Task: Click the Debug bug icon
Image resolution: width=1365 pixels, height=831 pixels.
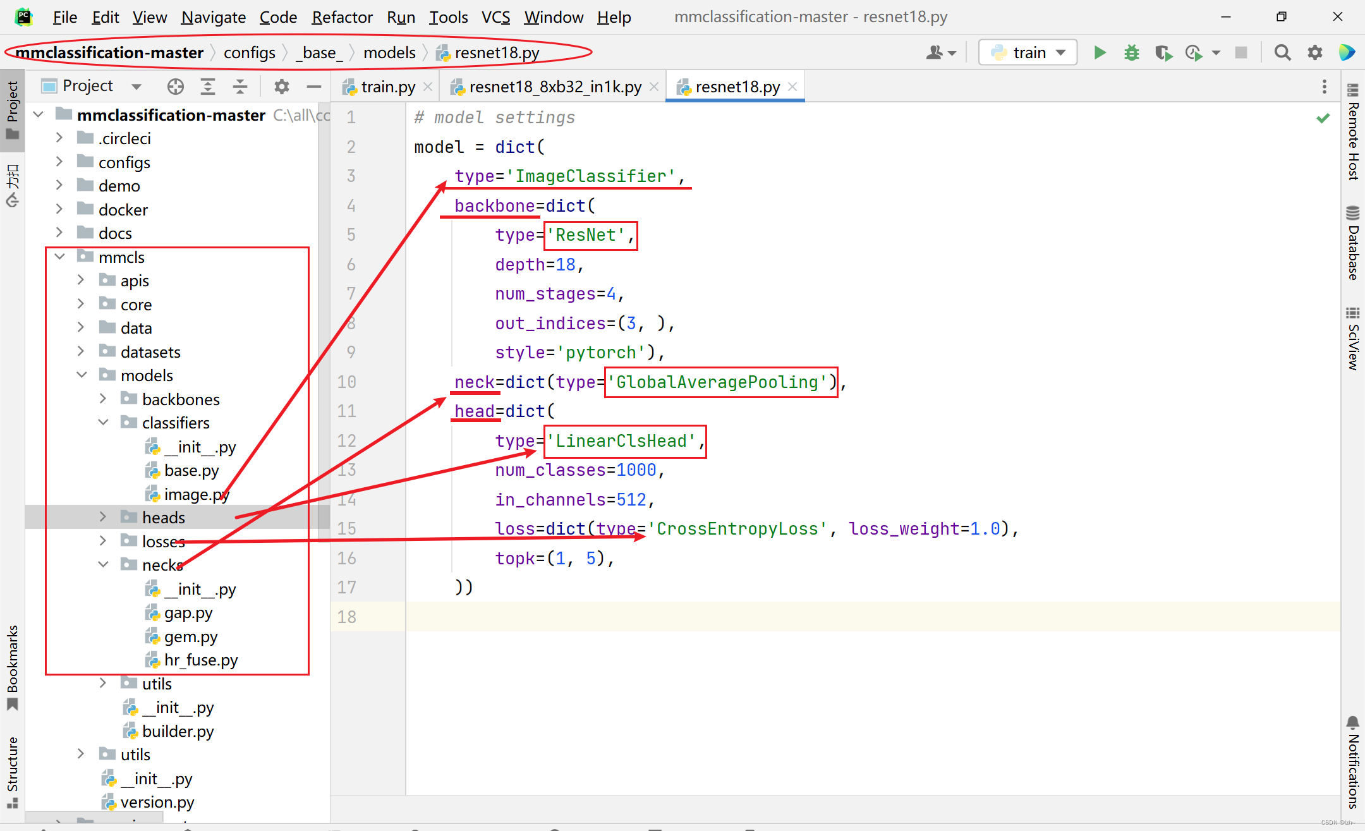Action: pyautogui.click(x=1131, y=52)
